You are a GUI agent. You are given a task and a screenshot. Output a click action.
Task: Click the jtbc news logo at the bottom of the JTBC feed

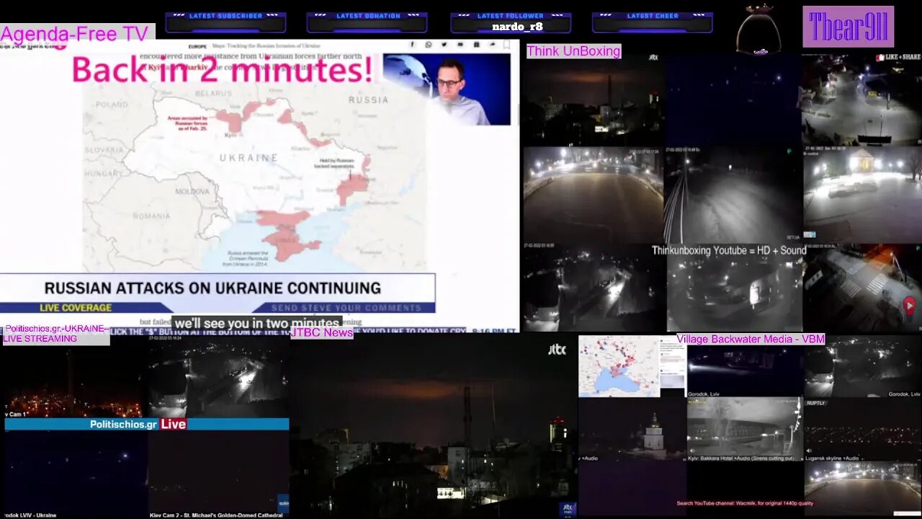click(x=568, y=508)
